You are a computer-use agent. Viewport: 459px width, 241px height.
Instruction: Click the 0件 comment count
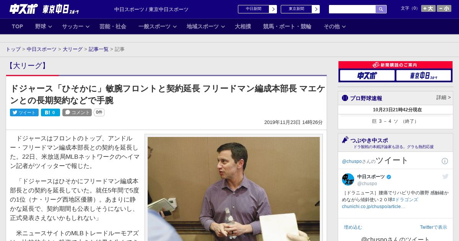pyautogui.click(x=99, y=112)
